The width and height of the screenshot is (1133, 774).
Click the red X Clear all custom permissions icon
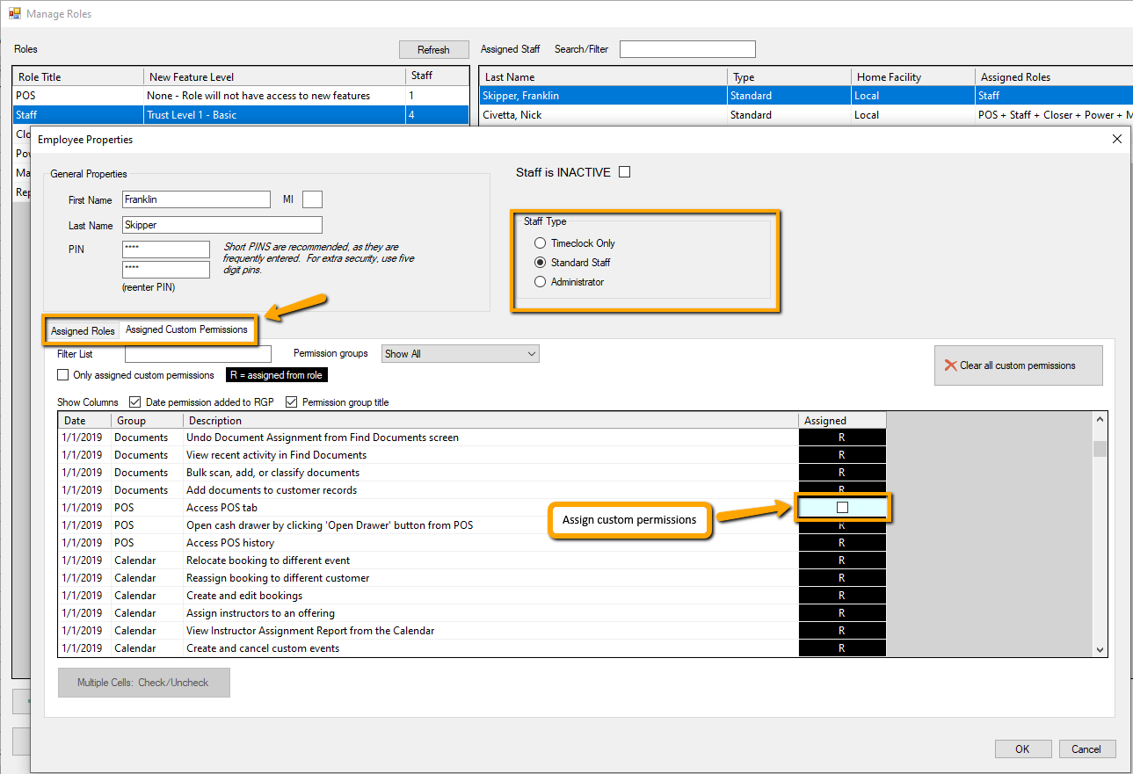[x=950, y=365]
